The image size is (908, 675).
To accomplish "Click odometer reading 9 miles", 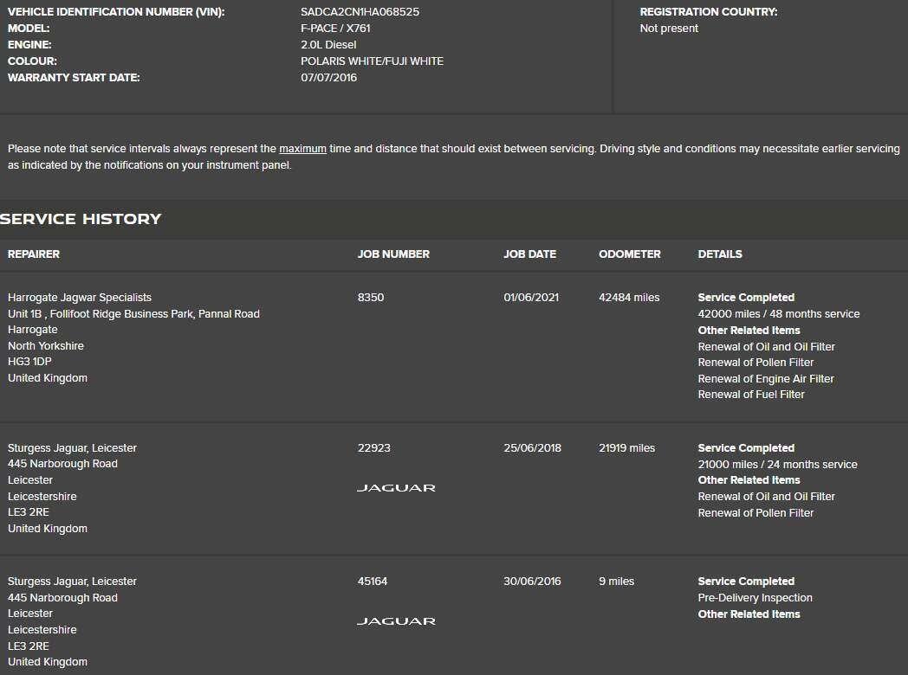I will [616, 582].
